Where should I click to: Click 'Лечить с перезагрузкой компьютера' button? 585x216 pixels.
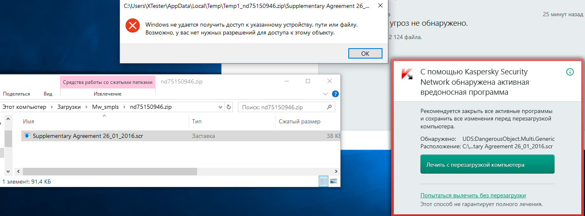[x=487, y=164]
